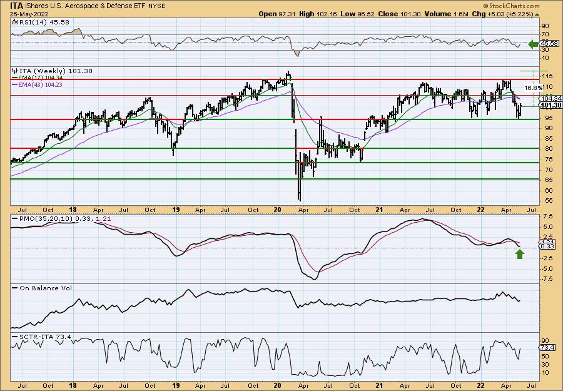
Task: Click the 7.5 tick on the PMO axis
Action: click(547, 217)
